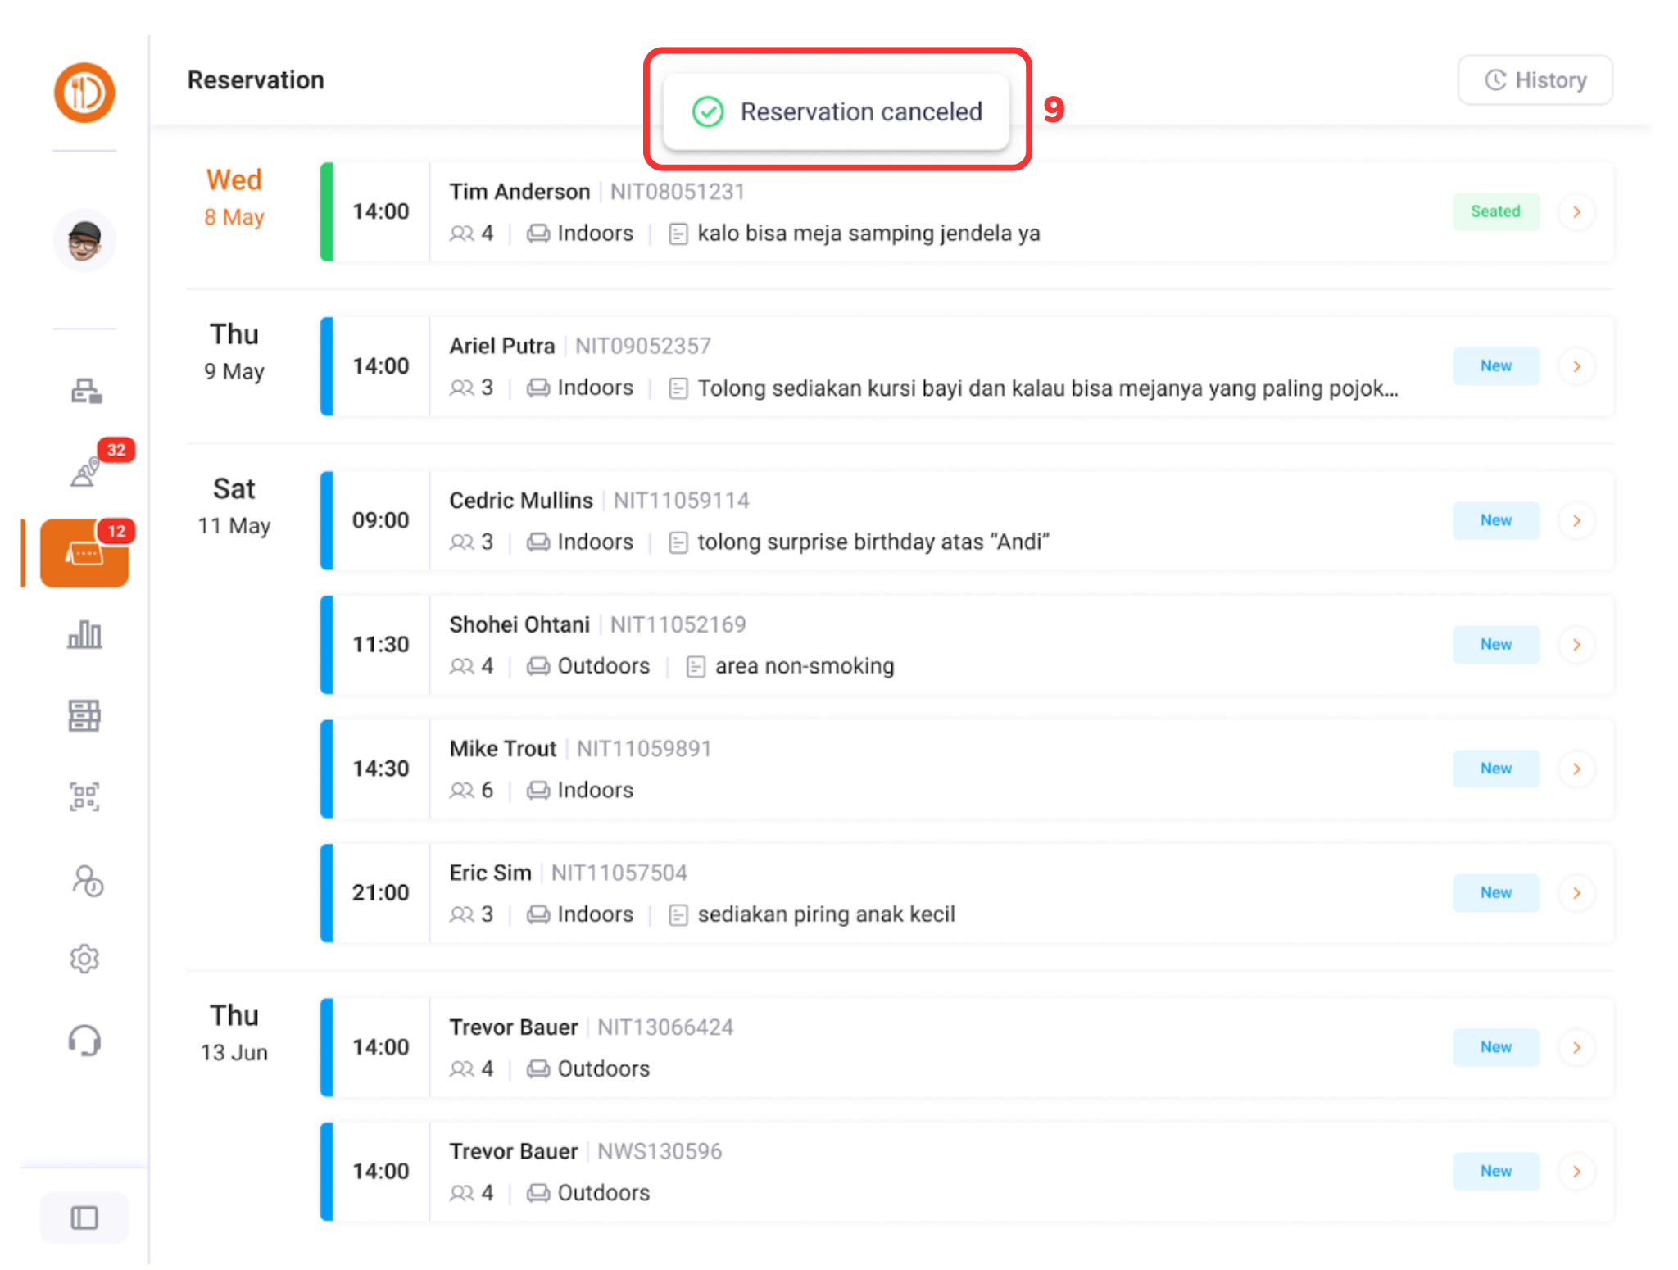The image size is (1678, 1270).
Task: Click New status on Cedric Mullins
Action: click(x=1495, y=521)
